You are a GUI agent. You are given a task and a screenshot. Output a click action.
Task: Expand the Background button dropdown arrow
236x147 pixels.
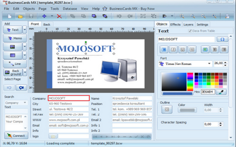tap(25, 72)
